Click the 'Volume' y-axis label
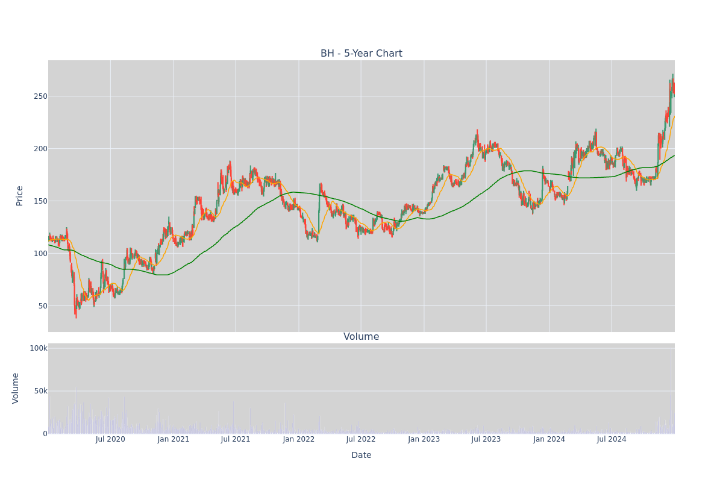Image resolution: width=723 pixels, height=482 pixels. (16, 388)
